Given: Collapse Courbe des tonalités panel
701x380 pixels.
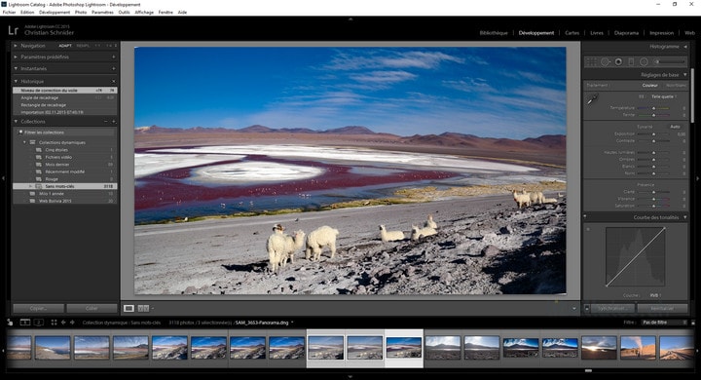Looking at the screenshot, I should tap(685, 217).
